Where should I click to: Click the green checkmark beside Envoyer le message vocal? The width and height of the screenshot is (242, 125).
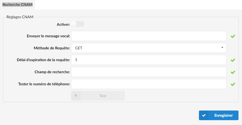point(233,36)
